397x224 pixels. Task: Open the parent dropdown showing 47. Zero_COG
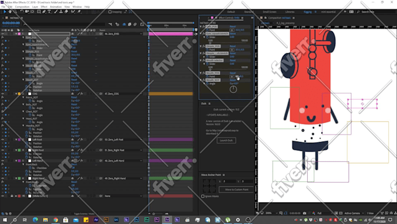[123, 94]
